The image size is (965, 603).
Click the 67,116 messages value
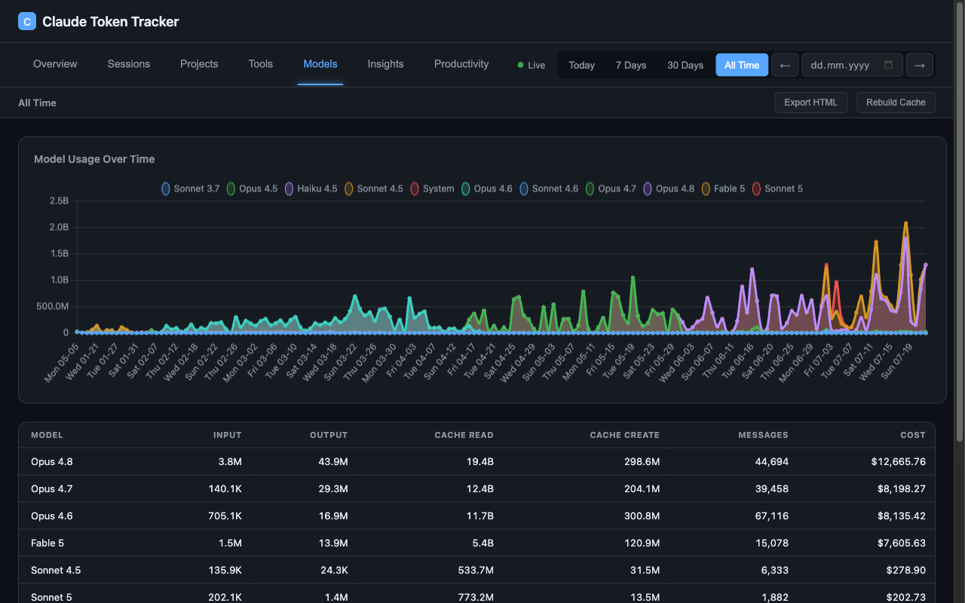(x=771, y=516)
